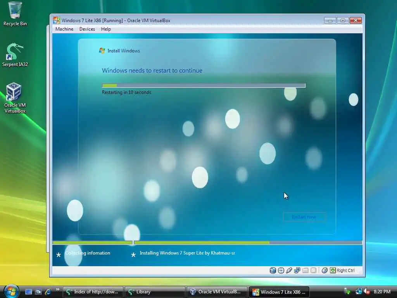Select the Oracle VM VirtualBox desktop shortcut
This screenshot has height=298, width=397.
[15, 98]
